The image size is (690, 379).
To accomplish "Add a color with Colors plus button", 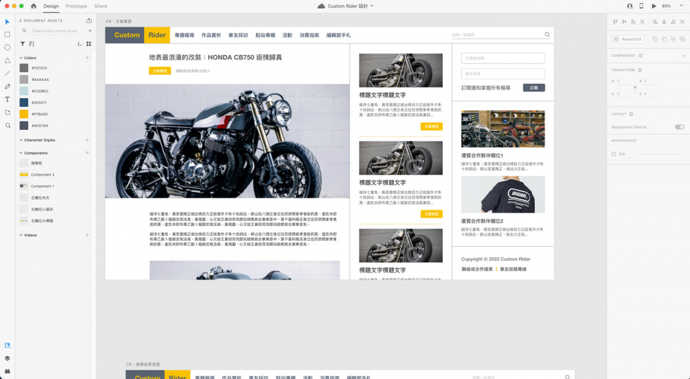I will click(87, 58).
